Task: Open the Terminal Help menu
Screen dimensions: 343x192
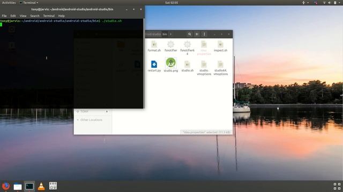Action: [x=62, y=16]
